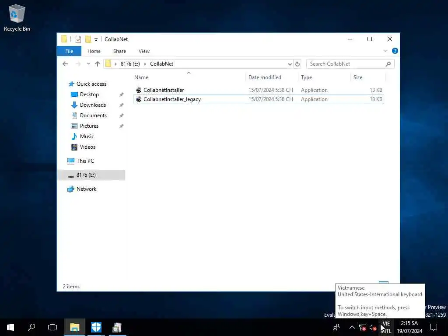
Task: Select drive 8176 (E:) in navigation pane
Action: coord(91,175)
